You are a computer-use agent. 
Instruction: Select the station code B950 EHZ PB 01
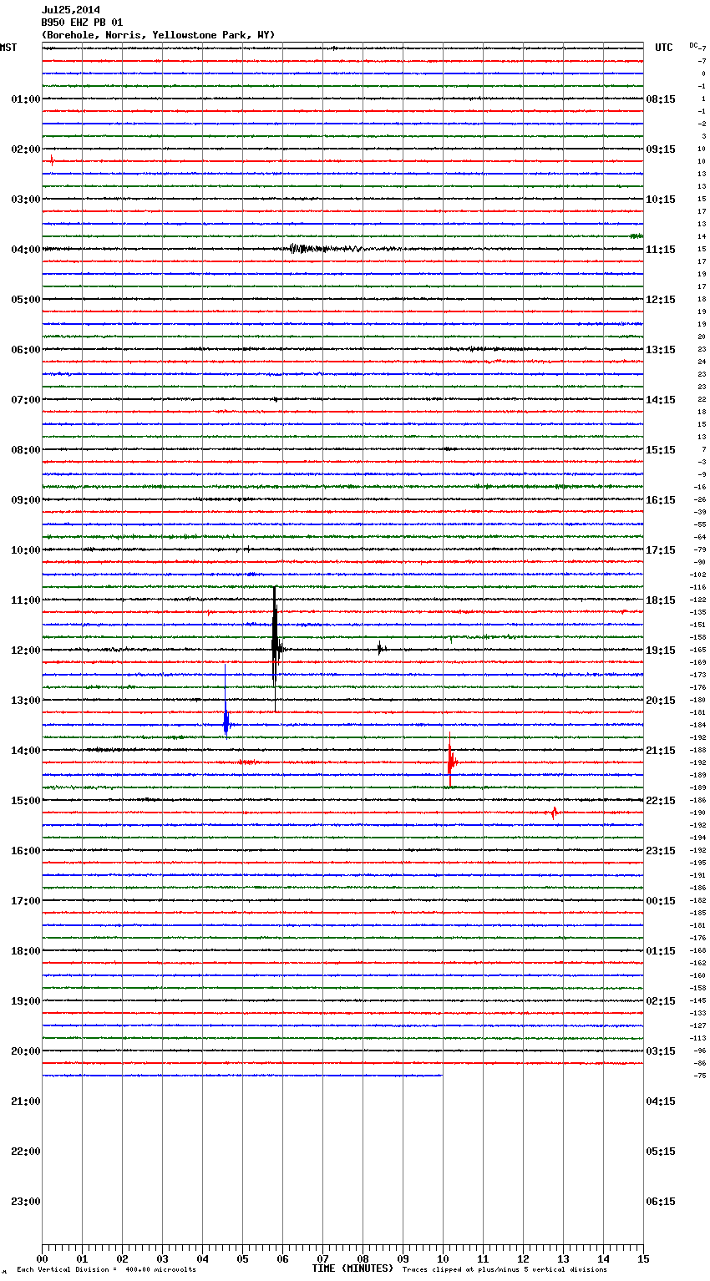click(82, 23)
